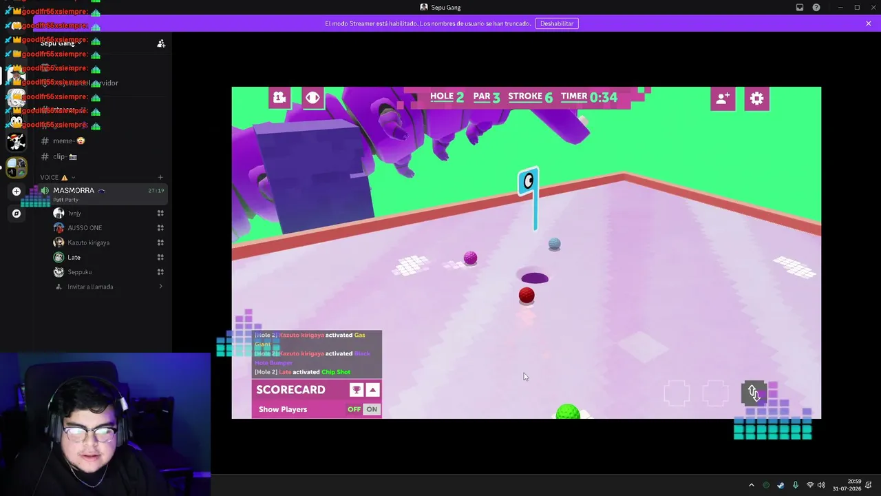881x496 pixels.
Task: Open the meme text channel
Action: point(70,141)
